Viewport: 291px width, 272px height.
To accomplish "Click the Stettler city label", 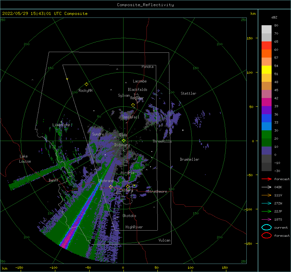I will [x=189, y=93].
